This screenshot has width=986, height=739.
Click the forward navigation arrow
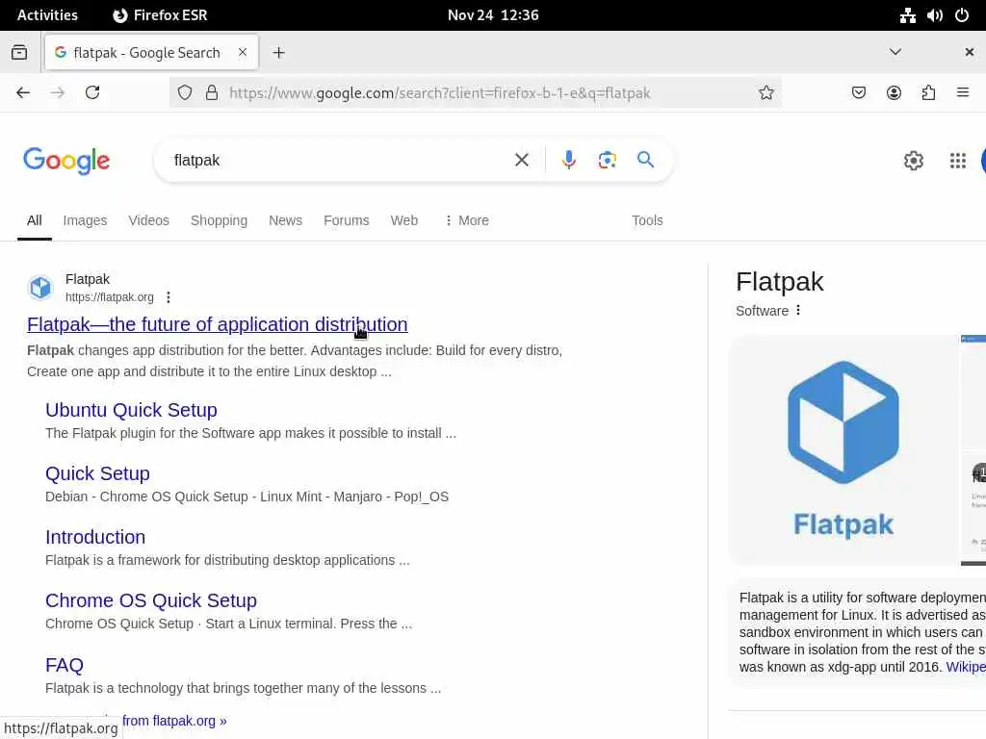pyautogui.click(x=58, y=93)
